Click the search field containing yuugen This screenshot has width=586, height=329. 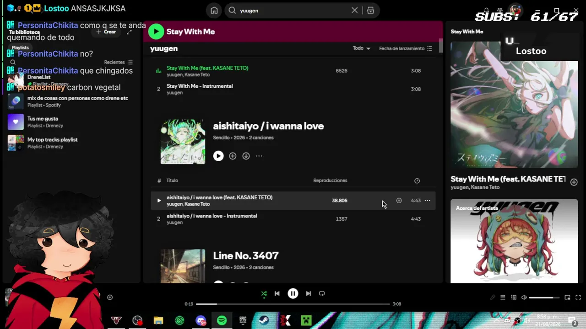tap(293, 11)
